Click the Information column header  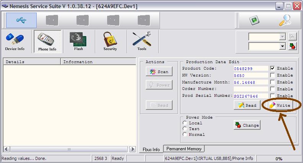pyautogui.click(x=98, y=62)
